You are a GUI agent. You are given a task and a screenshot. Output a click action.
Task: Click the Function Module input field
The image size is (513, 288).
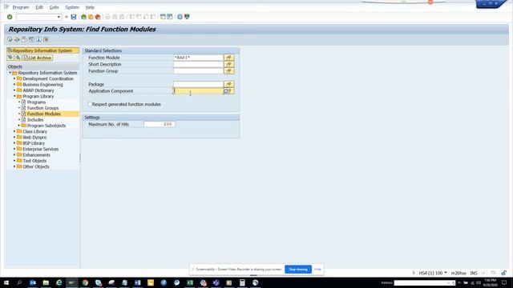[198, 58]
